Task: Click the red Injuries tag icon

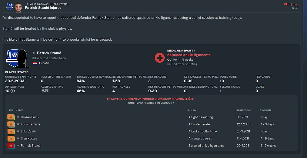Action: click(286, 4)
